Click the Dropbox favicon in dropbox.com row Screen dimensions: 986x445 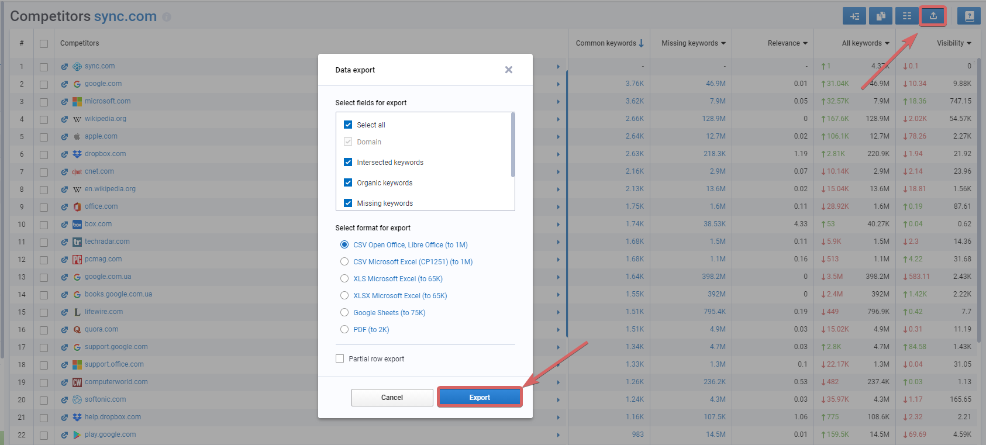77,154
